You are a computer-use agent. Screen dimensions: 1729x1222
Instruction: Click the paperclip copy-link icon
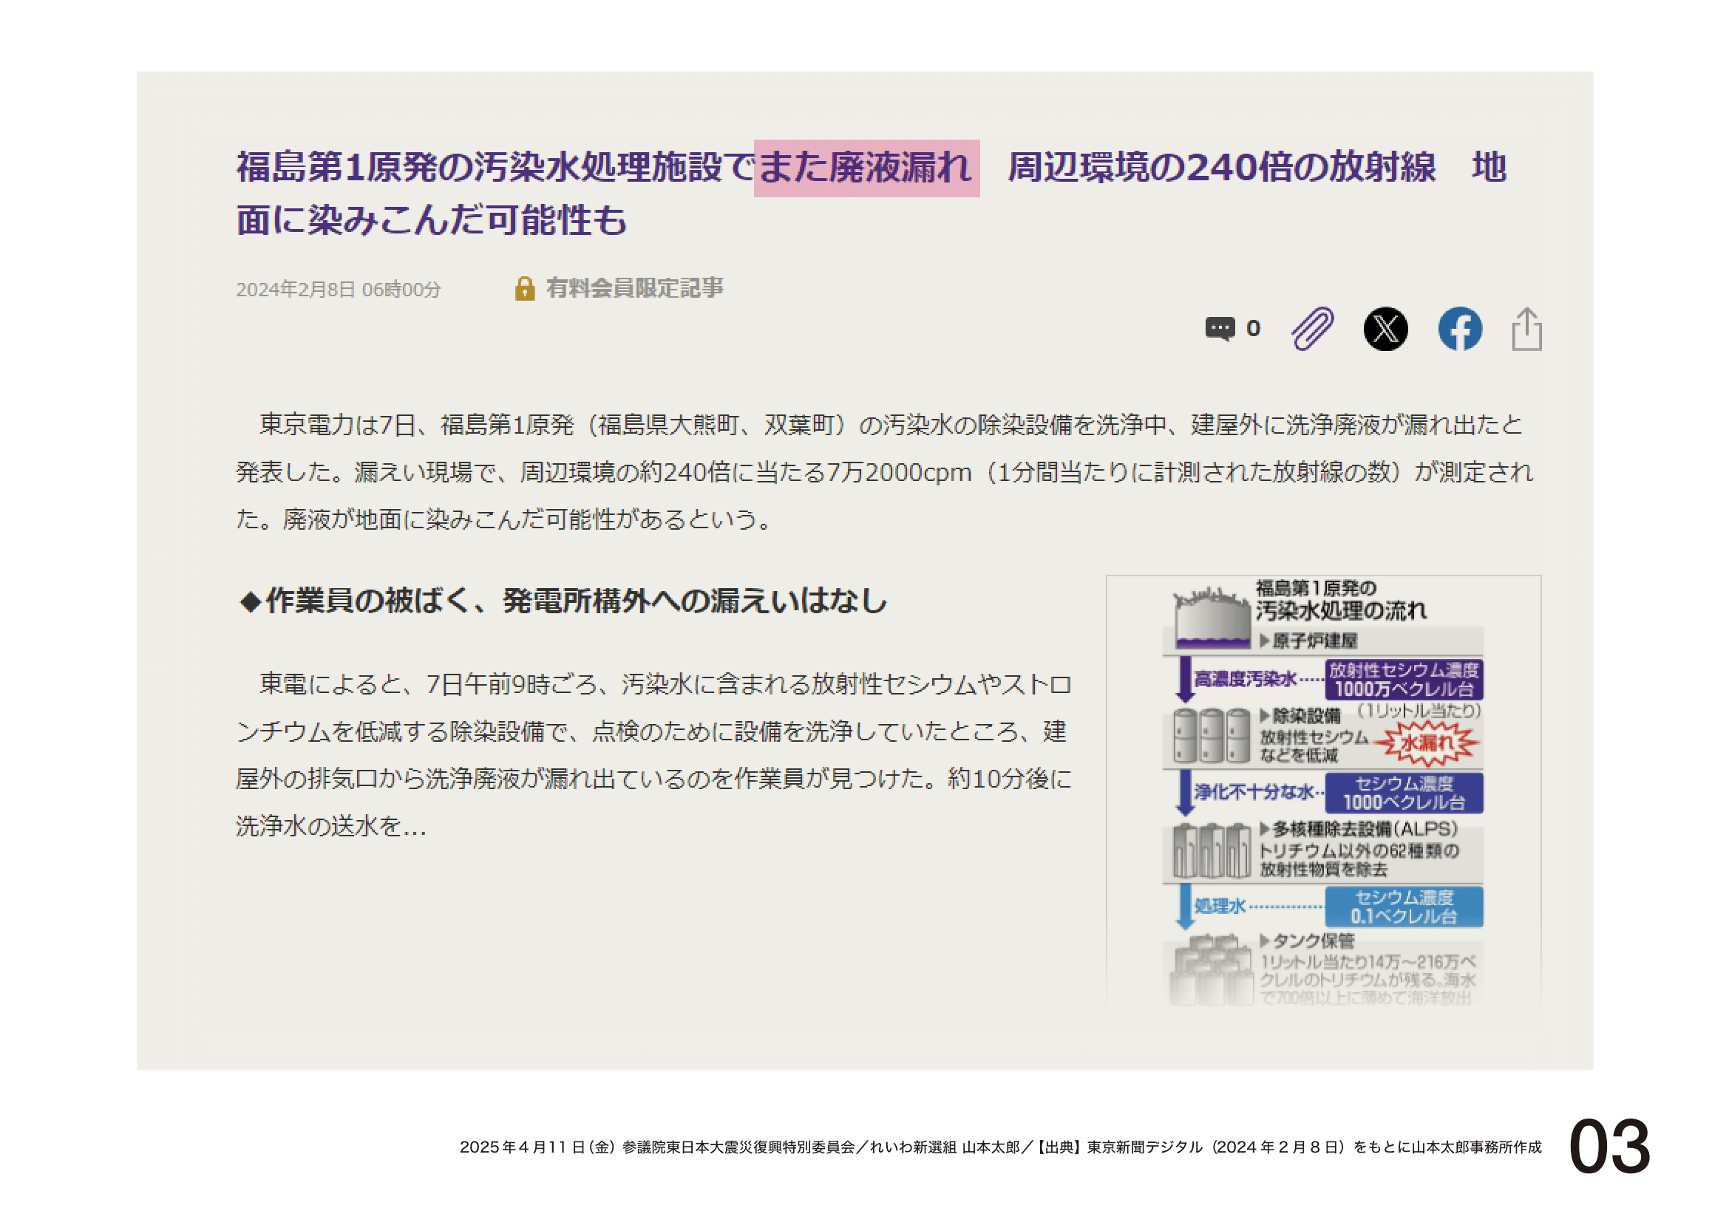pos(1313,329)
